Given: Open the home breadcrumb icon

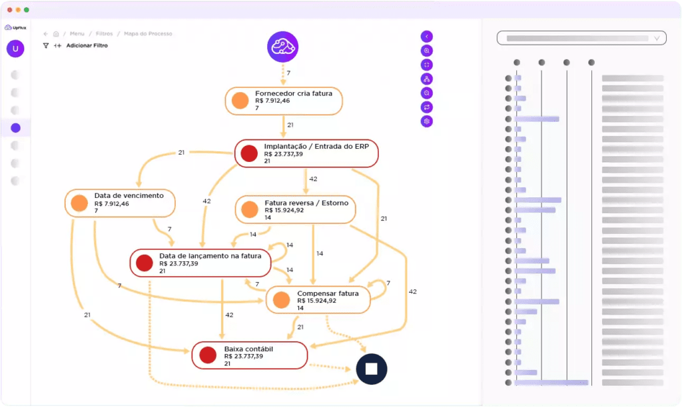Looking at the screenshot, I should [x=56, y=33].
